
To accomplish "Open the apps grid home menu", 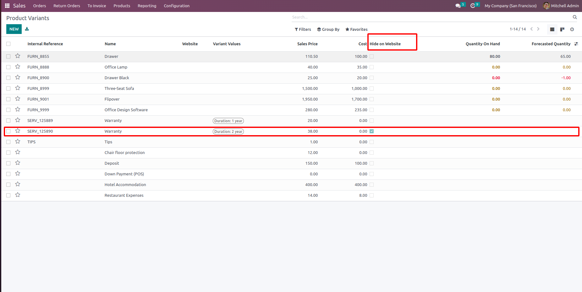I will click(x=7, y=6).
